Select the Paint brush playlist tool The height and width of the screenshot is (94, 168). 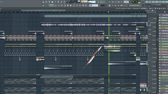click(x=163, y=8)
